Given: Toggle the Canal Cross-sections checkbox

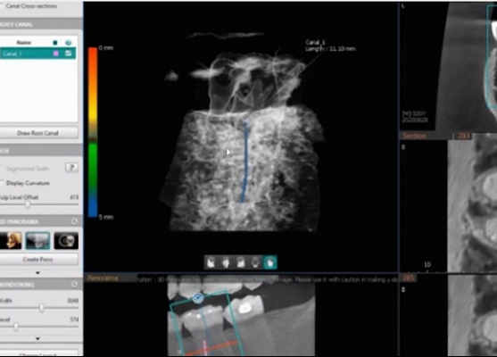Looking at the screenshot, I should coord(2,6).
